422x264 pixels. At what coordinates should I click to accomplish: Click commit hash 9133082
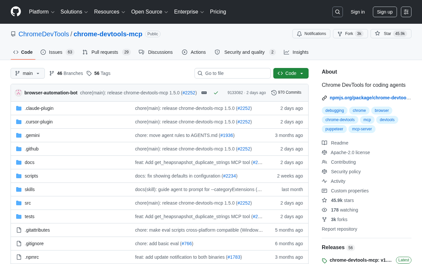pos(235,93)
